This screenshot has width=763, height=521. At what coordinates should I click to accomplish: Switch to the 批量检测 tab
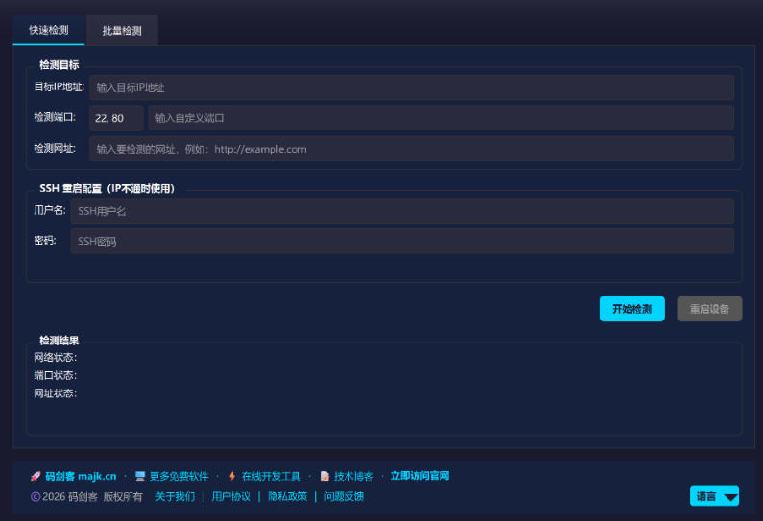click(x=122, y=31)
